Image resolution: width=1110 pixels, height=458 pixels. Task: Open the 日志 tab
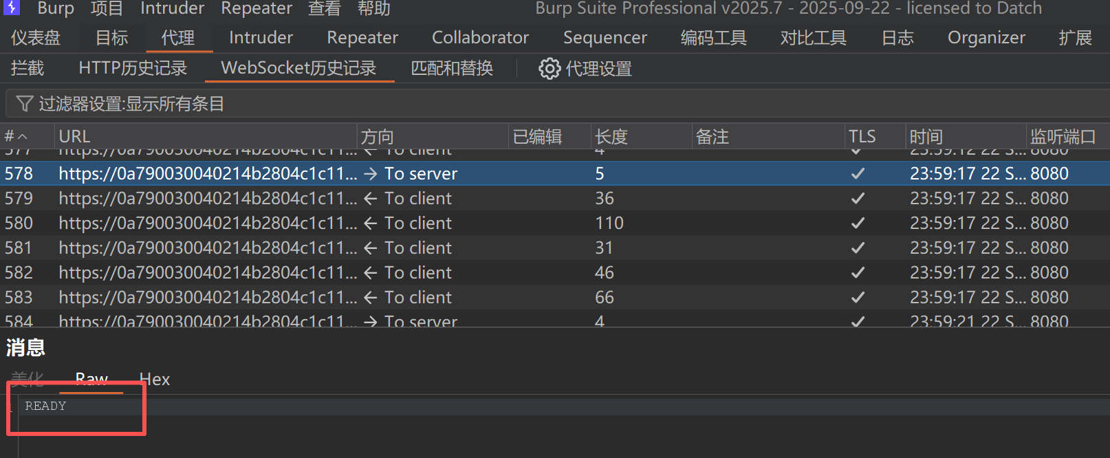click(897, 38)
